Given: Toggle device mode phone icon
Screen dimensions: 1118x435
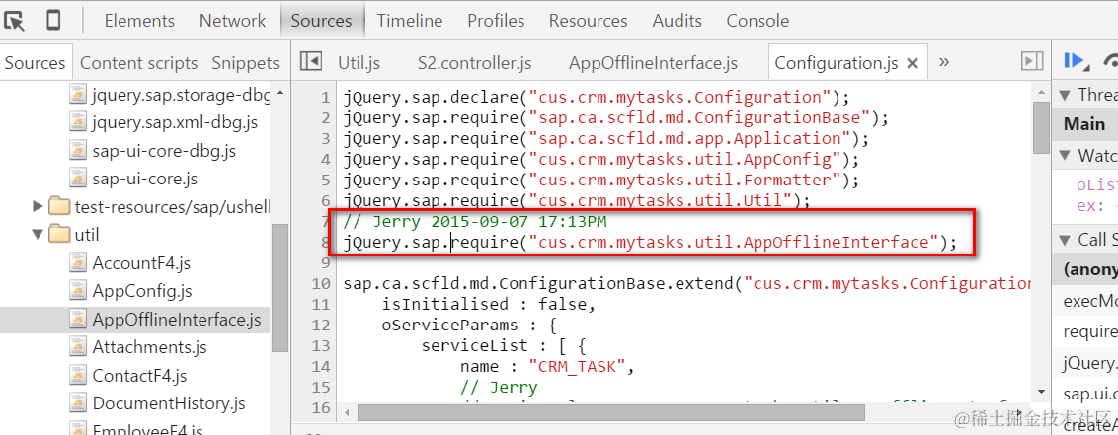Looking at the screenshot, I should point(53,20).
